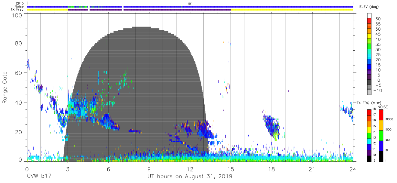Click the NOISE colorbar value '10000'
This screenshot has height=183, width=397.
coord(389,119)
